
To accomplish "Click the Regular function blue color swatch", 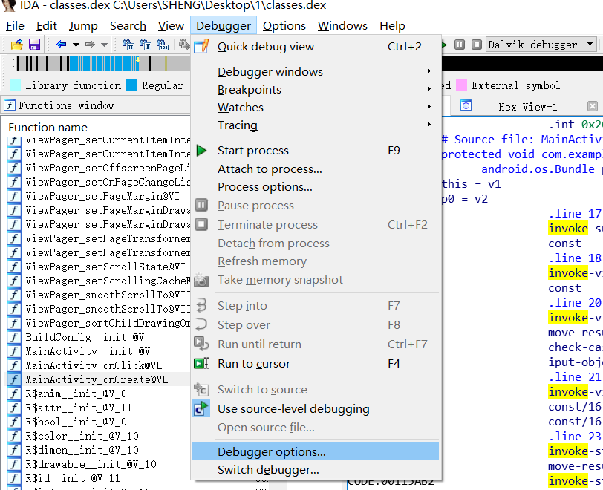I will [x=132, y=85].
